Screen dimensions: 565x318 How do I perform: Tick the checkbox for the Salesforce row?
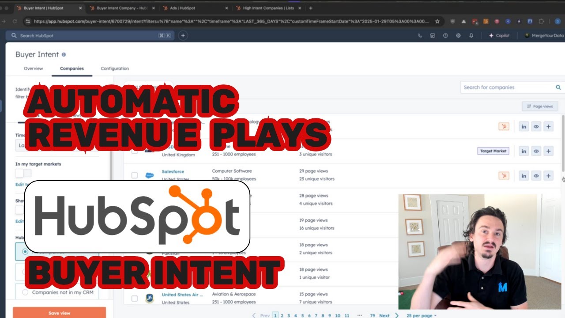coord(135,175)
